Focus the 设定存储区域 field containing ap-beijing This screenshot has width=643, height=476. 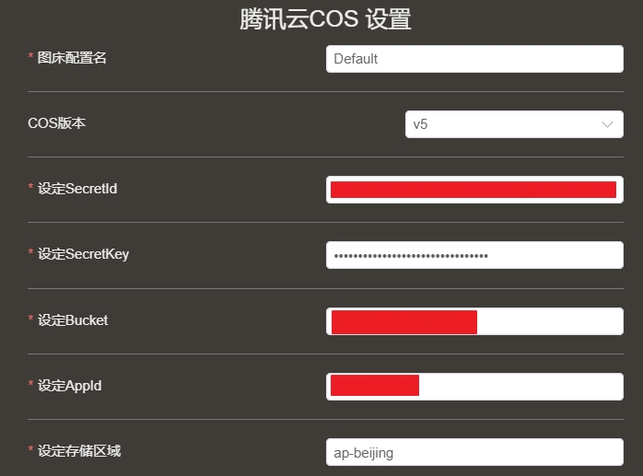tap(474, 452)
